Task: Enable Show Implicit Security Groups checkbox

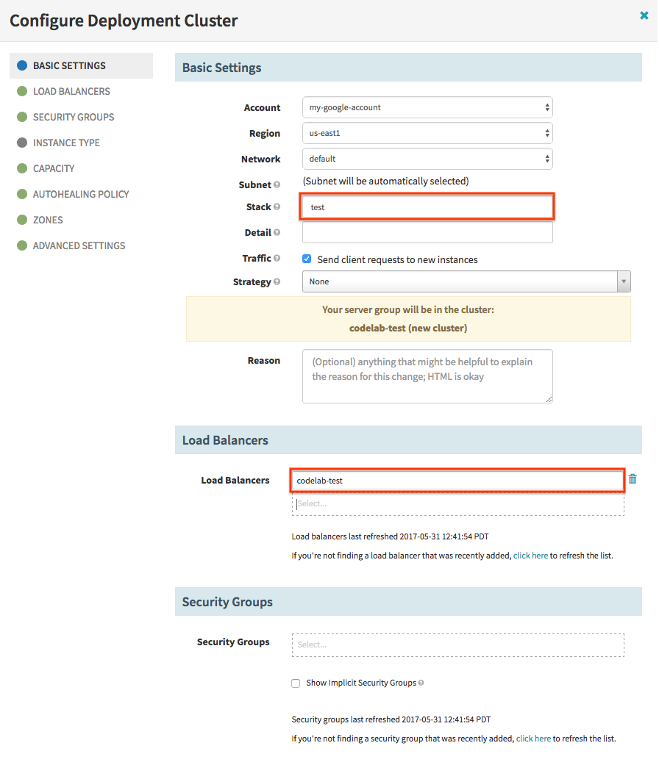Action: click(x=296, y=683)
